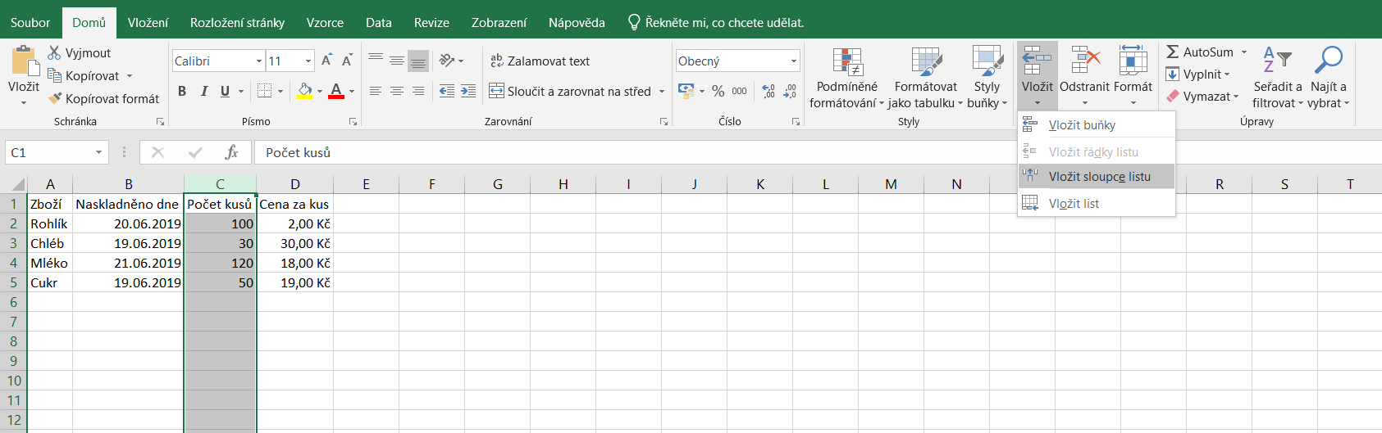Open the Vymazat (Clear) eraser menu

[x=1202, y=97]
